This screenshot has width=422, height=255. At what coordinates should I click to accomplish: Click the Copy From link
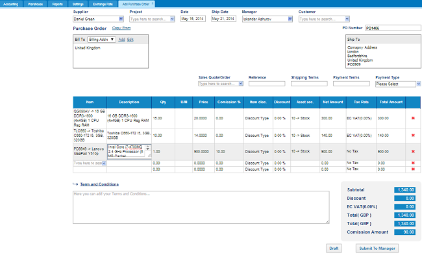coord(121,28)
